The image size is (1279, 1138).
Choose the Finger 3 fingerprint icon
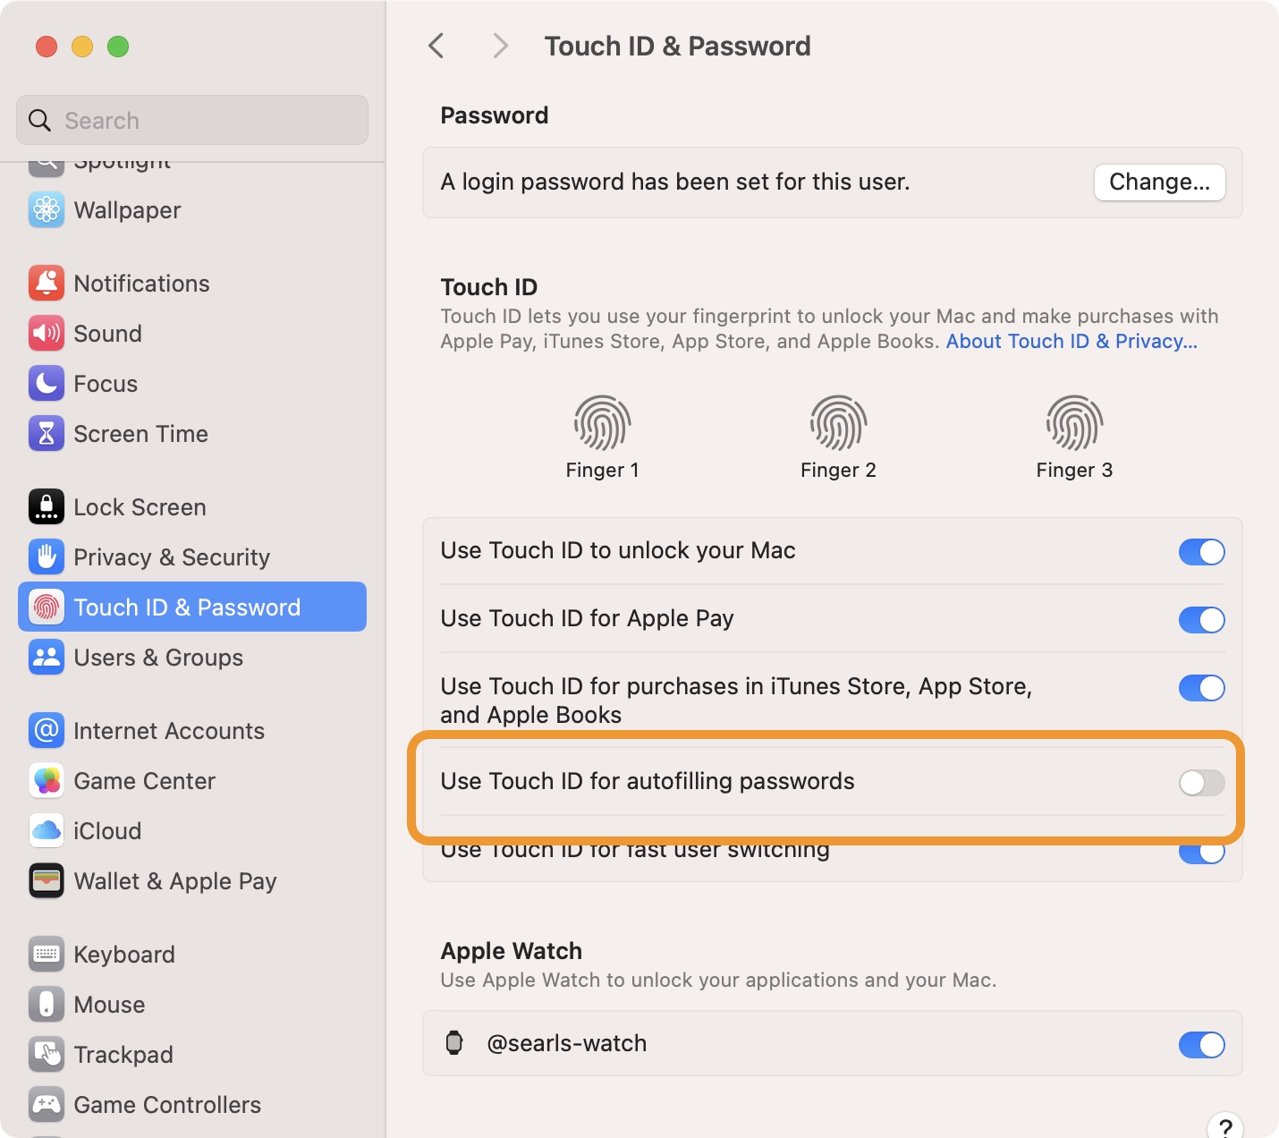(x=1074, y=423)
